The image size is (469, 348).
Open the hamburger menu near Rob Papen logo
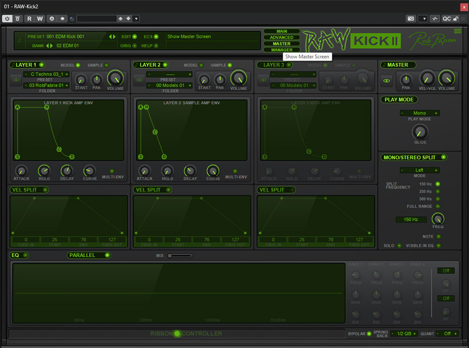[x=458, y=31]
